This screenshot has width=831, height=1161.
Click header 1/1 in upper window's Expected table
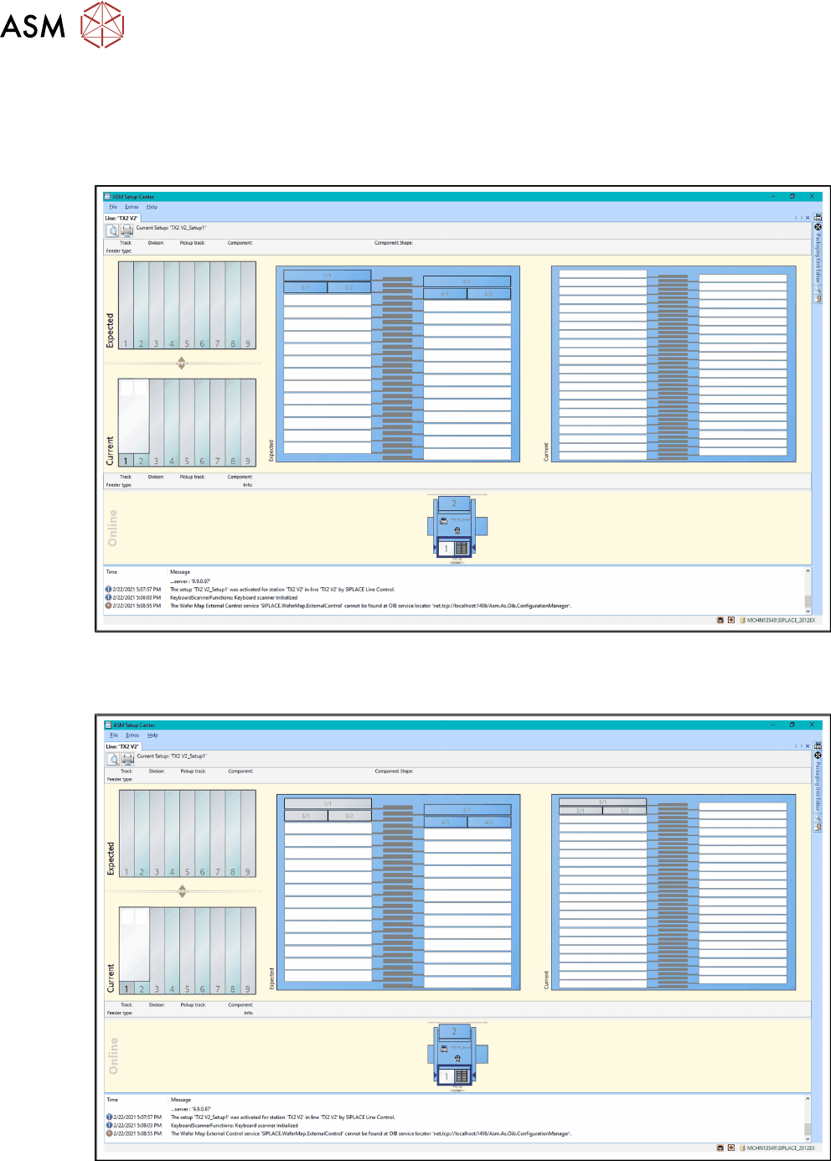pos(327,276)
